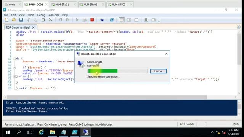Click the connection progress bar
This screenshot has width=244, height=137.
tap(117, 71)
